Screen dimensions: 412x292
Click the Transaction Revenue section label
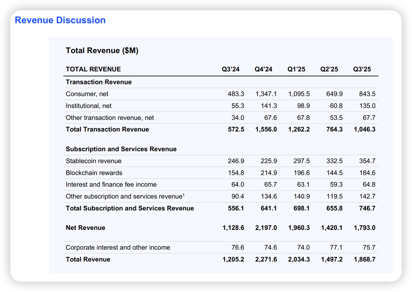pos(98,82)
